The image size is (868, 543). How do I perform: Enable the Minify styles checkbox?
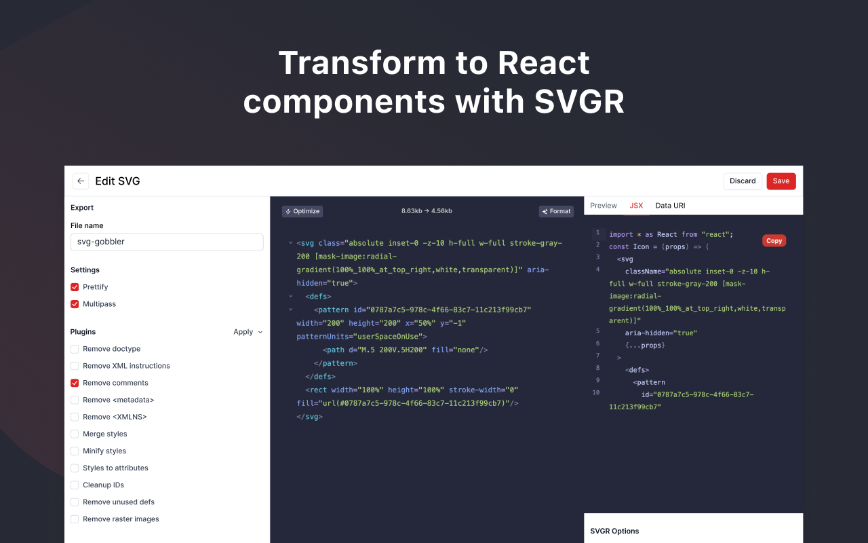tap(75, 451)
